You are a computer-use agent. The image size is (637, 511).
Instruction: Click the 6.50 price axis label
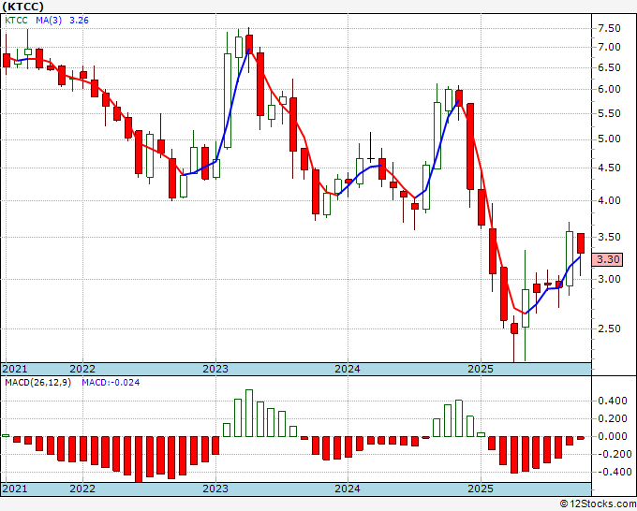(609, 67)
